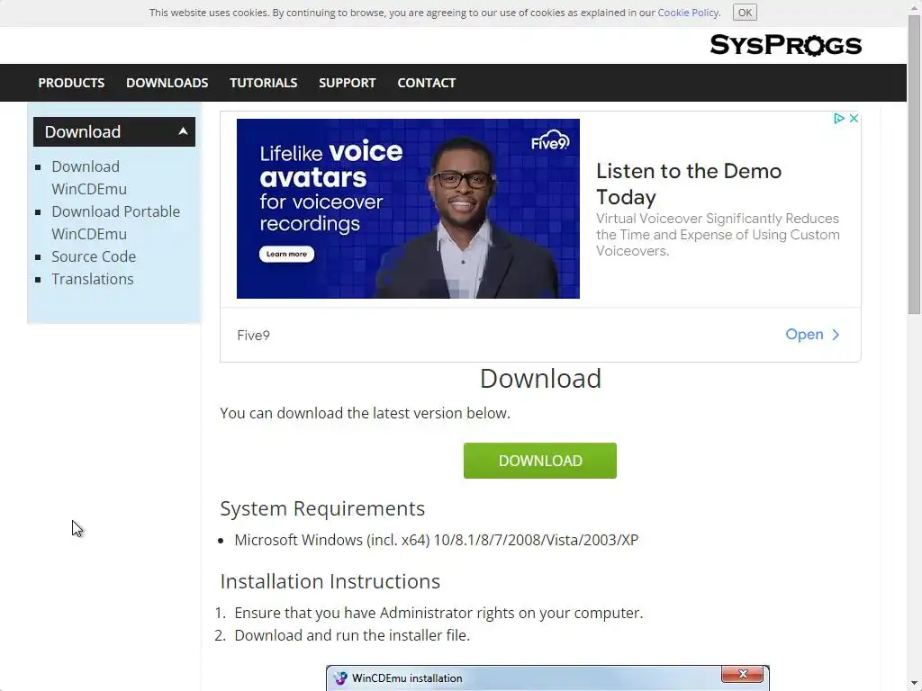Screen dimensions: 922x691
Task: Click 'Ensure that you have Administrator rights' step
Action: point(438,613)
